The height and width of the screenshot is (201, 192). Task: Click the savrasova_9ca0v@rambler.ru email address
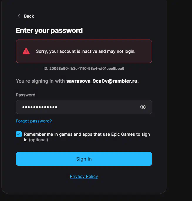102,81
